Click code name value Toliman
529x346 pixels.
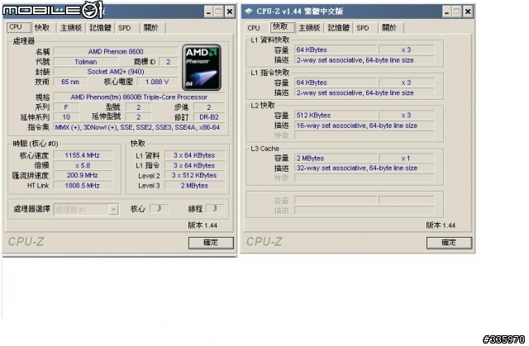pyautogui.click(x=86, y=62)
